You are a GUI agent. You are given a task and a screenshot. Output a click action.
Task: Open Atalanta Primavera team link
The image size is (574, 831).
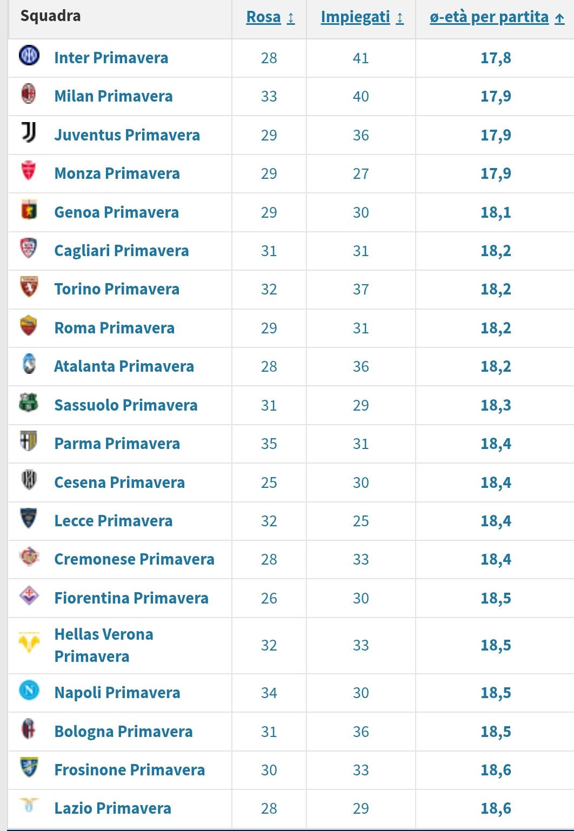[124, 366]
